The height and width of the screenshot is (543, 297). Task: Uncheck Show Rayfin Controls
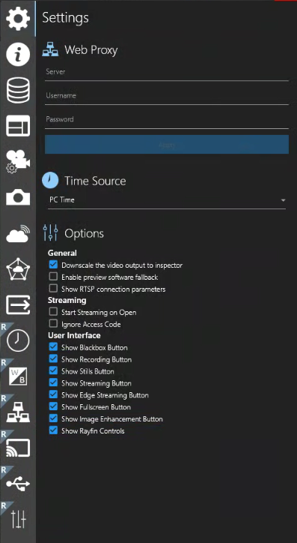point(53,430)
